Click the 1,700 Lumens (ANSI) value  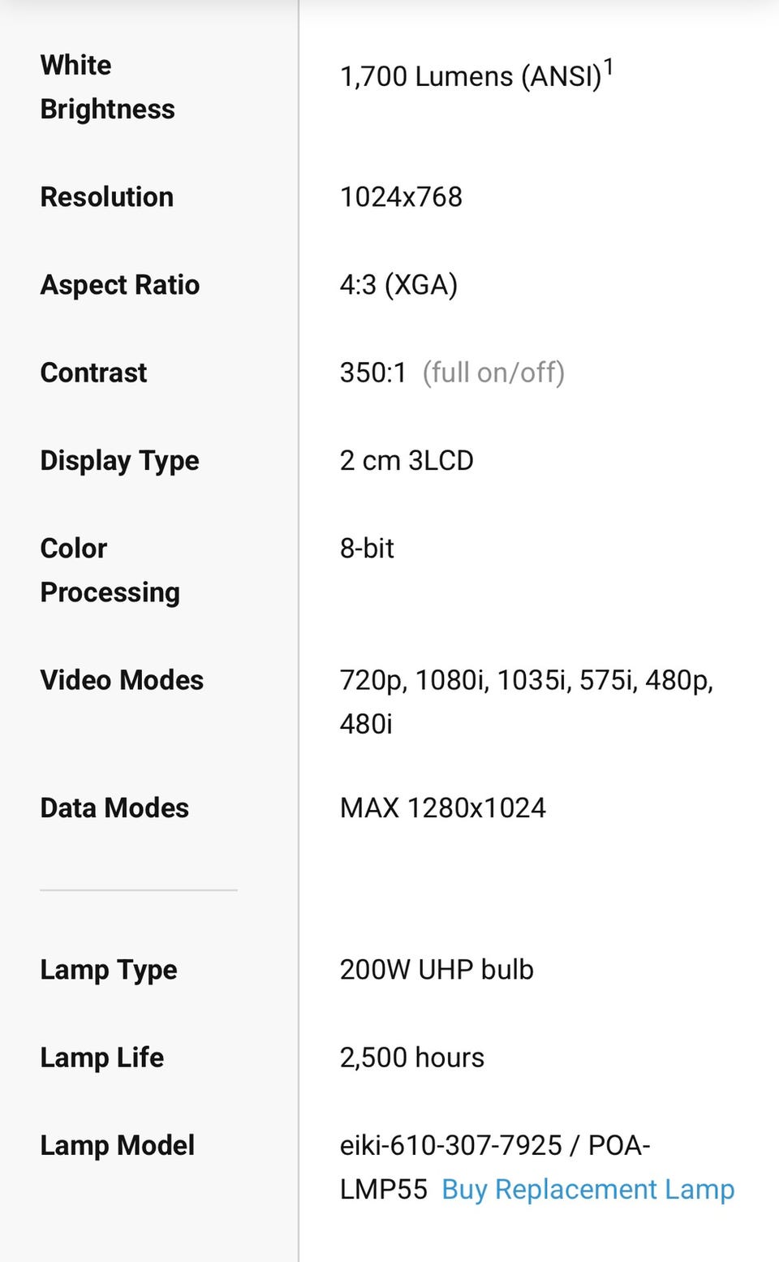[x=470, y=77]
